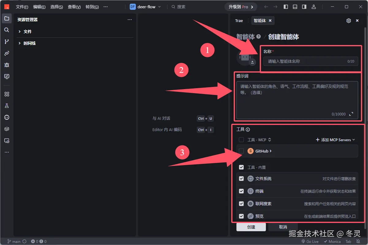Open settings gear in the agent panel
Viewport: 368px width, 245px height.
coord(348,21)
